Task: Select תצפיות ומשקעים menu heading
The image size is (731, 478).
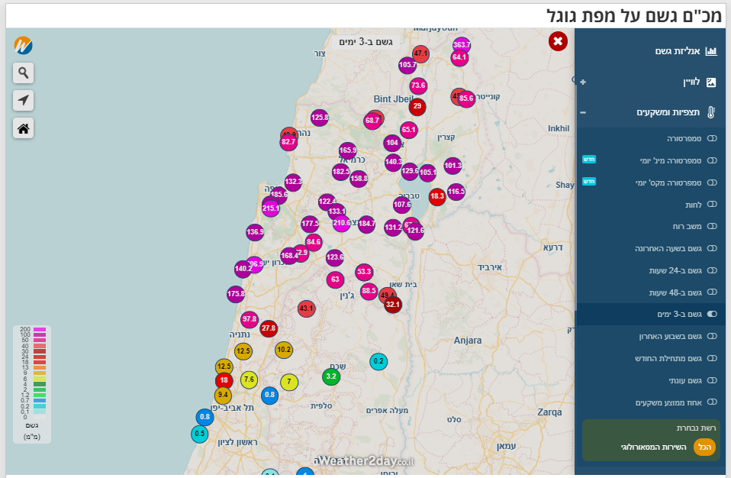Action: click(668, 112)
